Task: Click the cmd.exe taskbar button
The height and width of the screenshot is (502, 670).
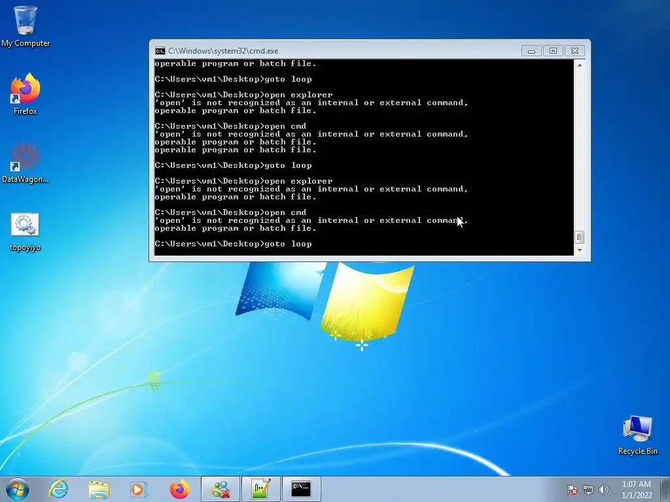Action: pos(301,489)
